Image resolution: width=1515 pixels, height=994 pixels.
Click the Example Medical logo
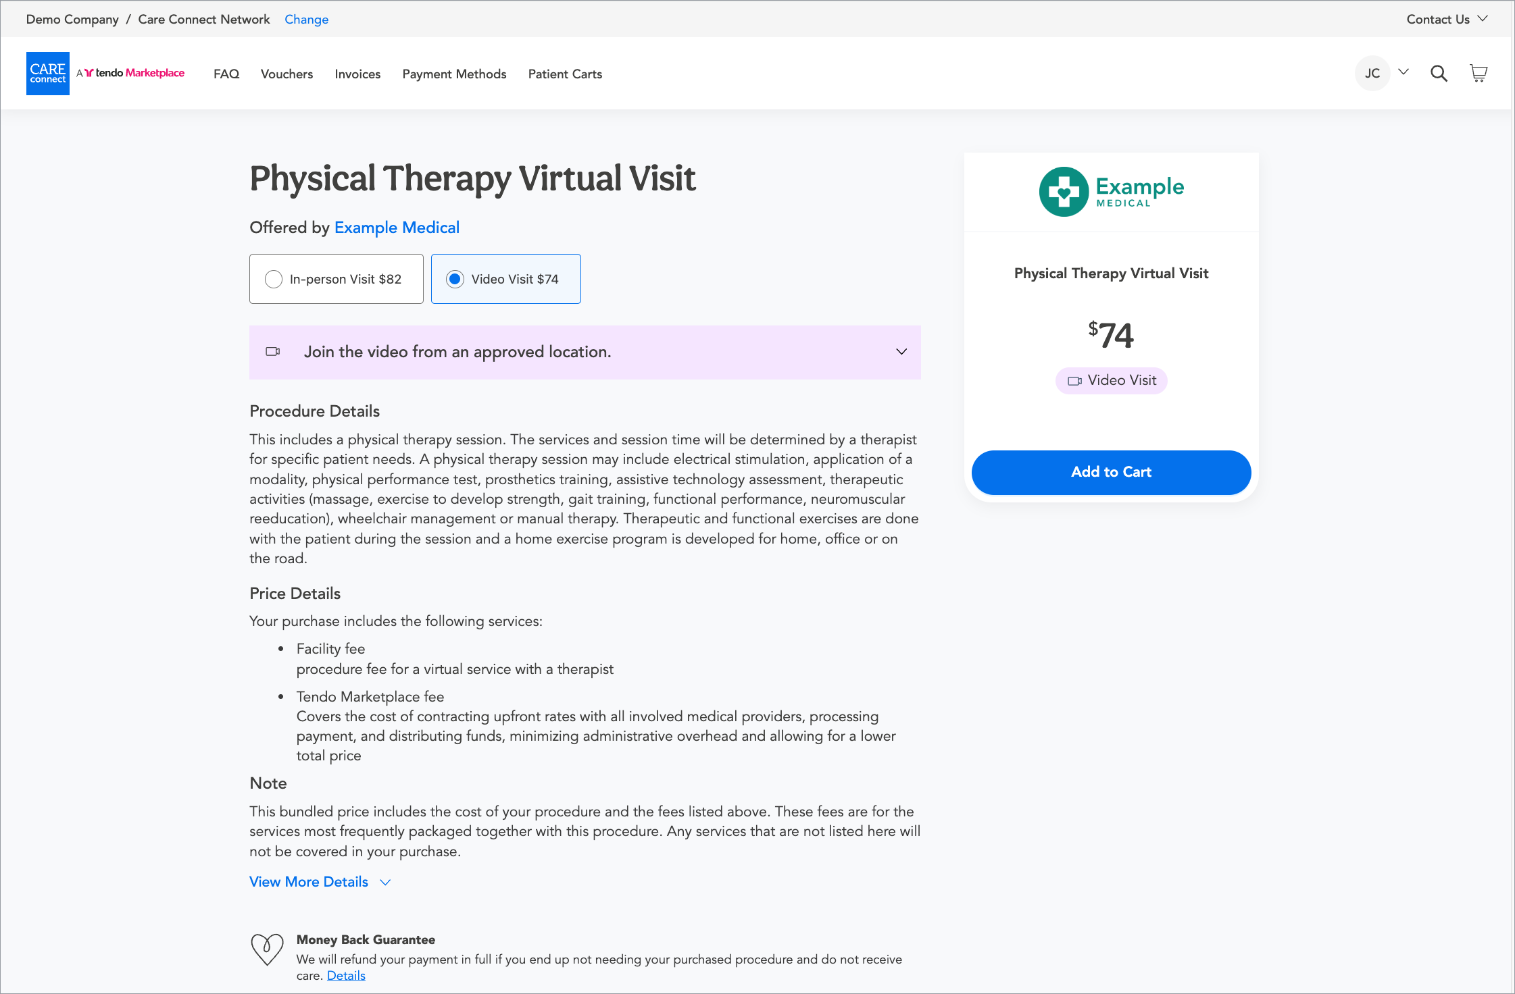tap(1111, 192)
